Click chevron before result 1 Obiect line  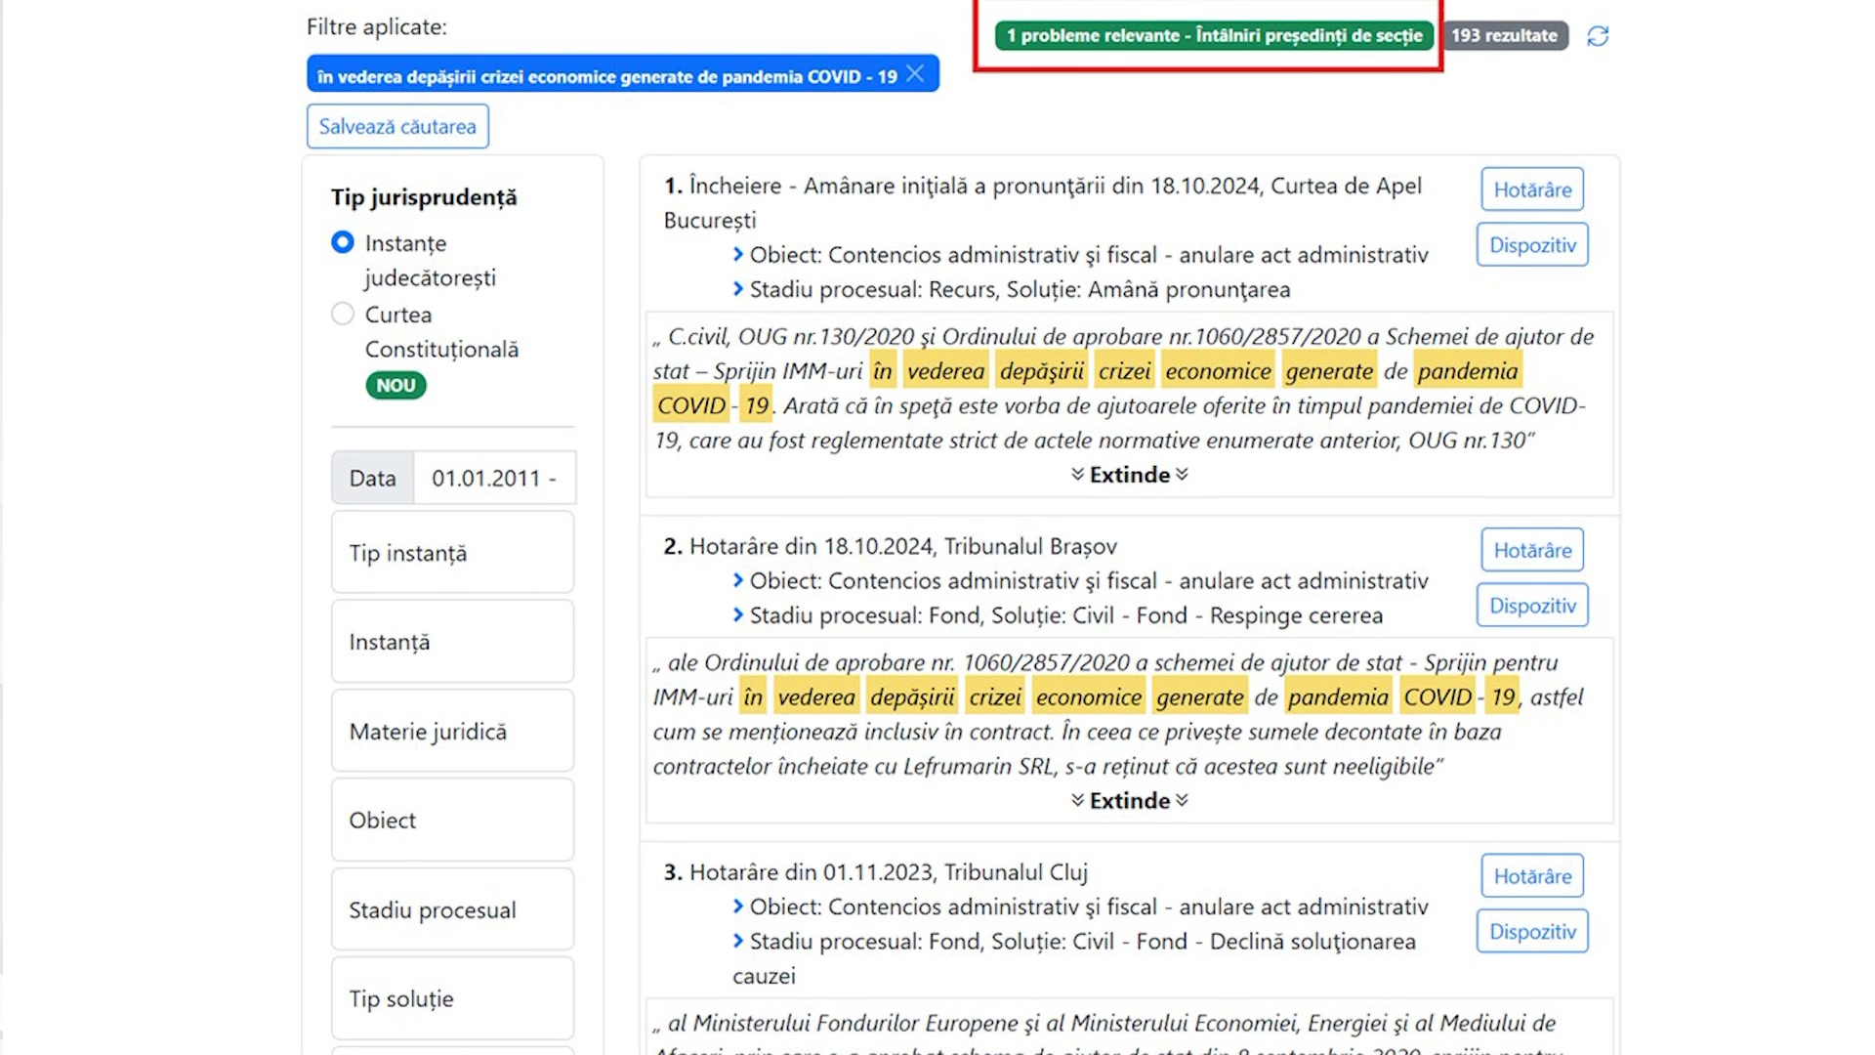coord(738,255)
